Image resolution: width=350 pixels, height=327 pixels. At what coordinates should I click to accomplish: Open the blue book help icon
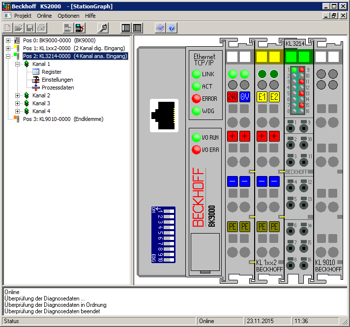pyautogui.click(x=160, y=28)
